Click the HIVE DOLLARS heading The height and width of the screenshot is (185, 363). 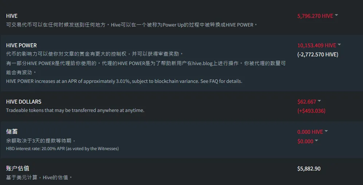coord(24,102)
